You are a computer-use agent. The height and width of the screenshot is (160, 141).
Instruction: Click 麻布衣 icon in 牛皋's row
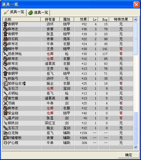pos(6,44)
